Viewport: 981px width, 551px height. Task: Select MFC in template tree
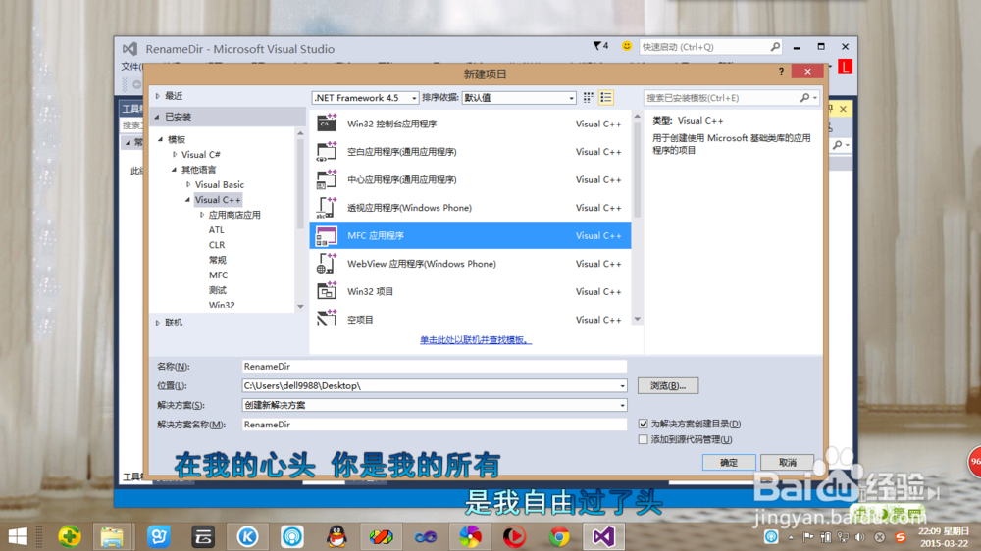(219, 275)
